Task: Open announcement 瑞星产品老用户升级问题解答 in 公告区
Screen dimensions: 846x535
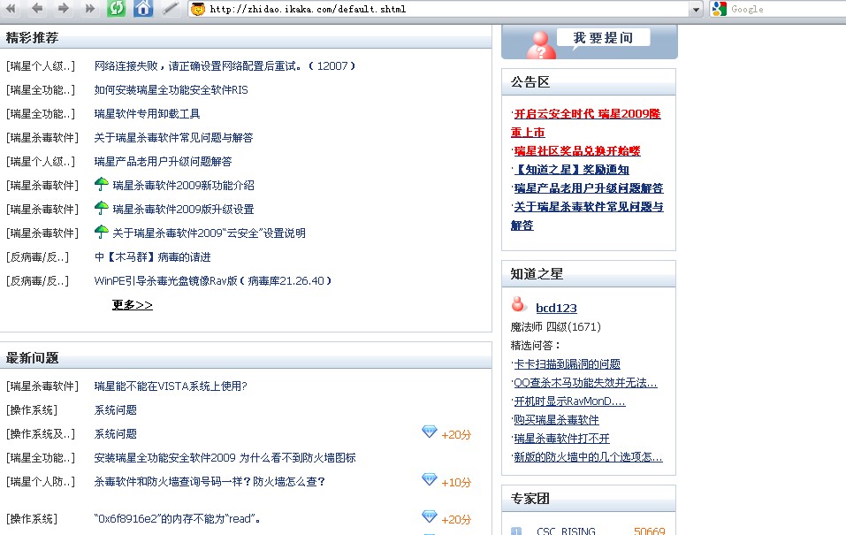Action: pos(588,187)
